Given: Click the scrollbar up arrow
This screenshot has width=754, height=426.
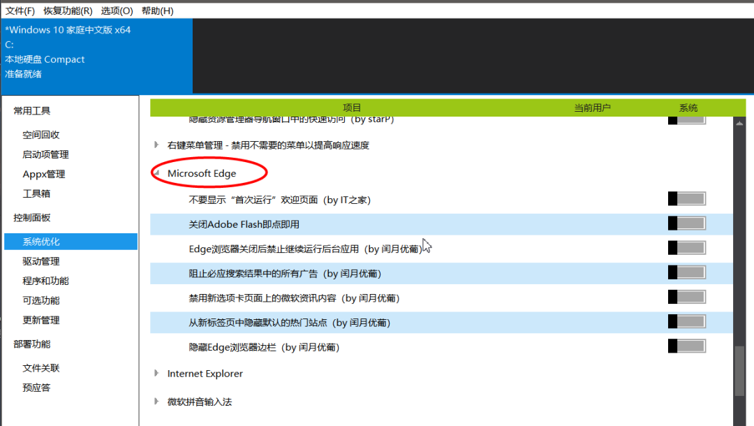Looking at the screenshot, I should click(x=739, y=124).
